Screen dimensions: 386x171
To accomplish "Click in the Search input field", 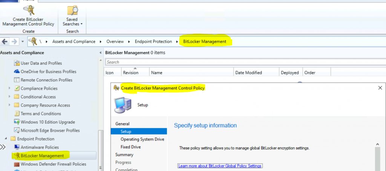I will point(245,62).
